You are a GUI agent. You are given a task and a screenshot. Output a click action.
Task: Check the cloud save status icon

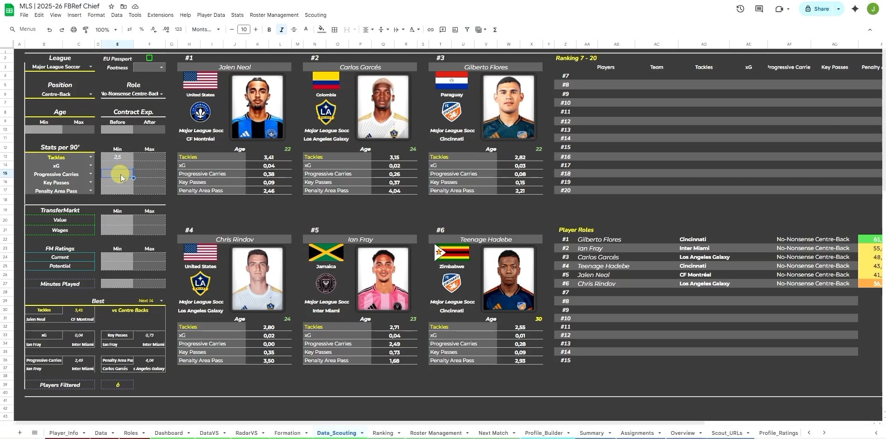[x=135, y=7]
